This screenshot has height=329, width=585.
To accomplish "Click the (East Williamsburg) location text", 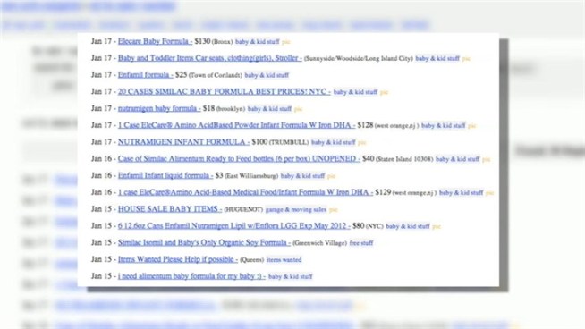I will click(x=251, y=176).
